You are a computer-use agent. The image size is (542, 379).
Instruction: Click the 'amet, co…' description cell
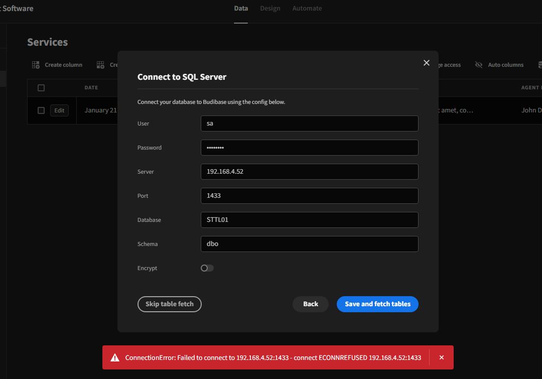click(x=457, y=110)
